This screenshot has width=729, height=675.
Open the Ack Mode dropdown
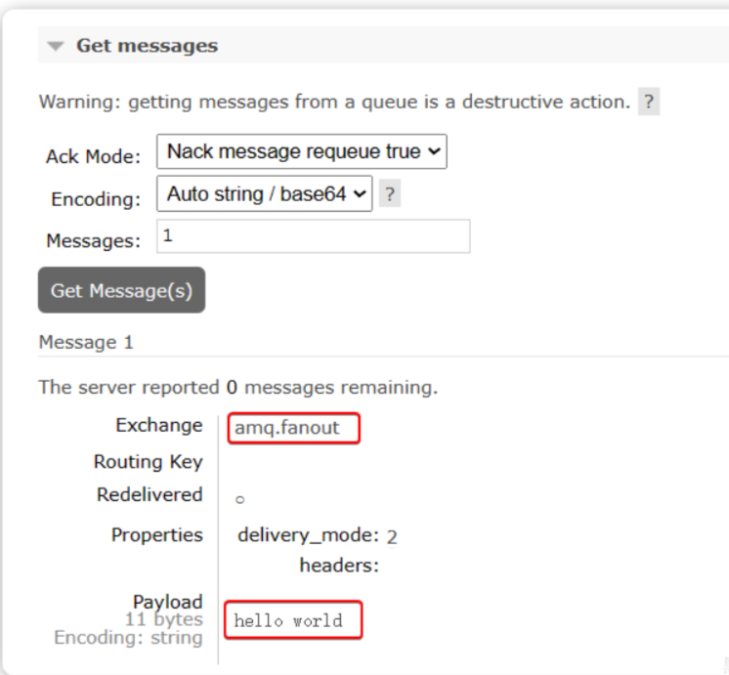301,152
